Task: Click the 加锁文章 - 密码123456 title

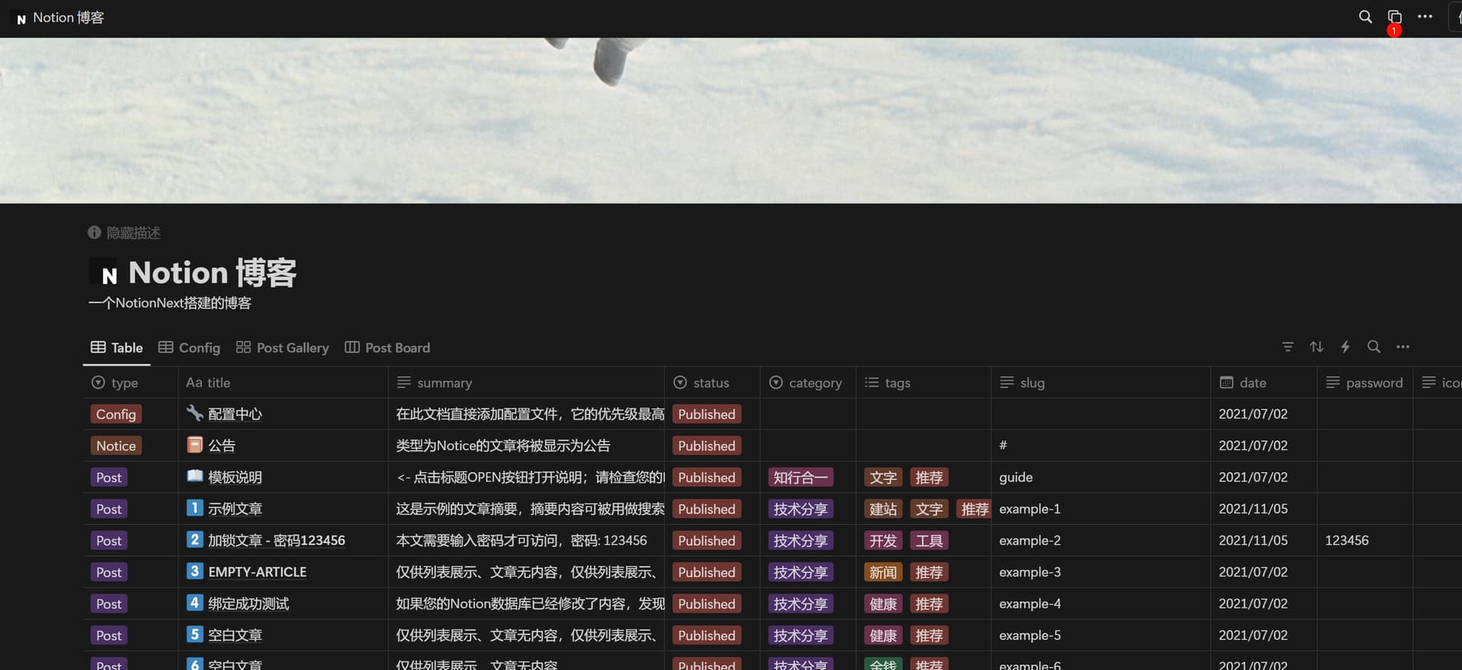Action: pos(276,541)
